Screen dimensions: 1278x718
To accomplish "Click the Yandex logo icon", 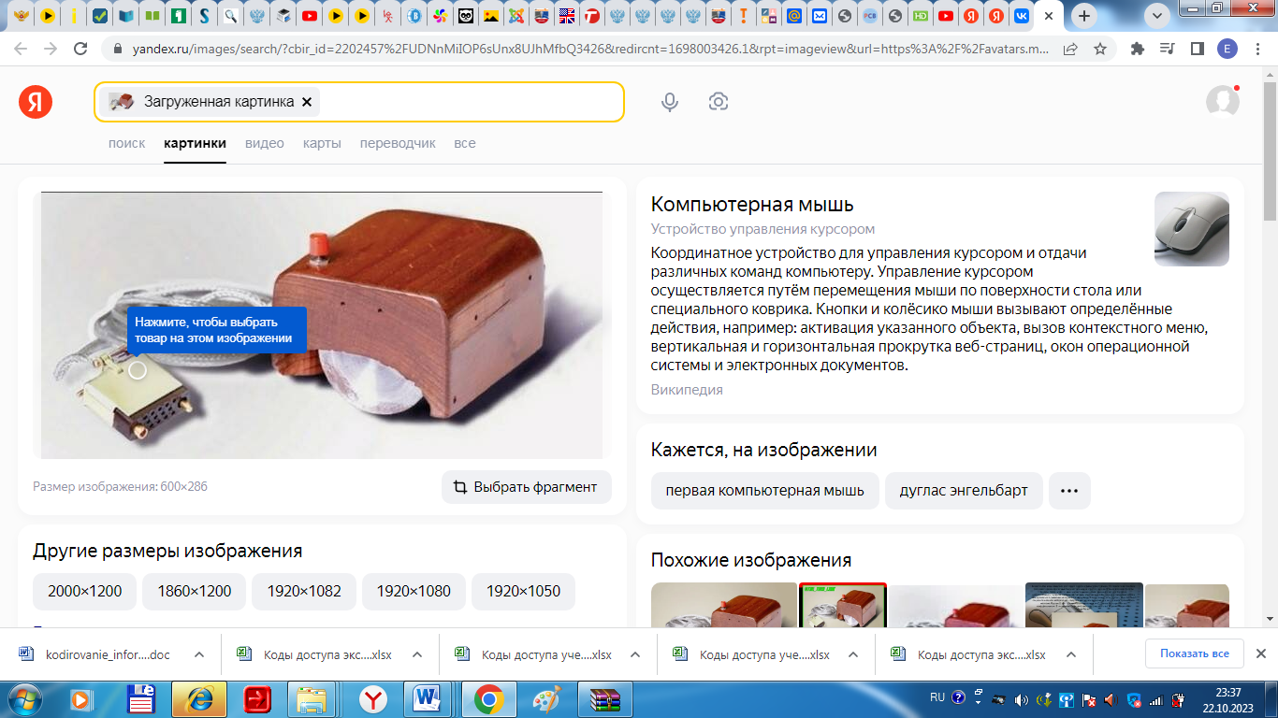I will (36, 102).
